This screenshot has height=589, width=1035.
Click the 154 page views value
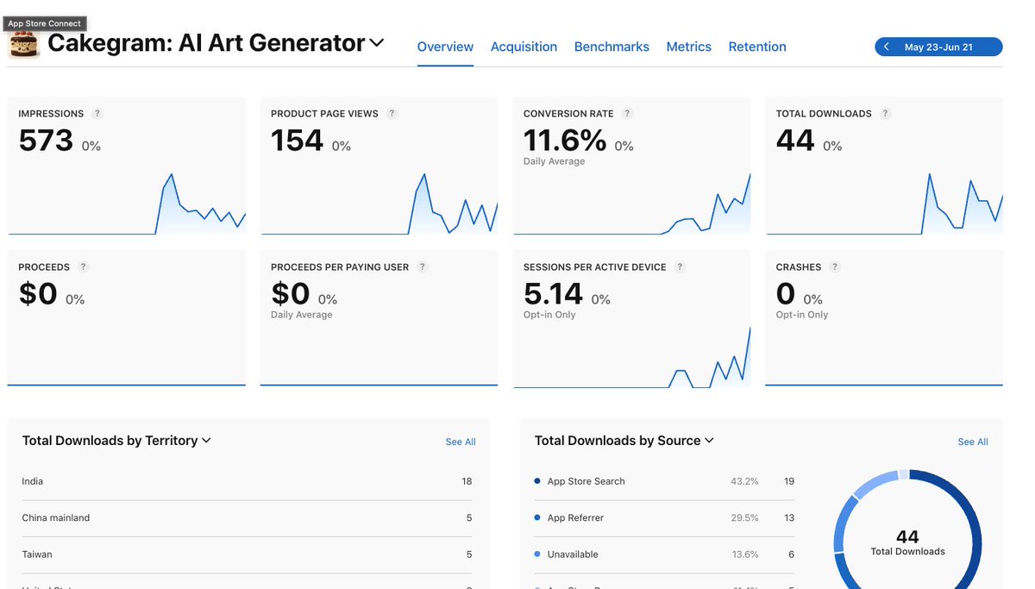point(298,140)
